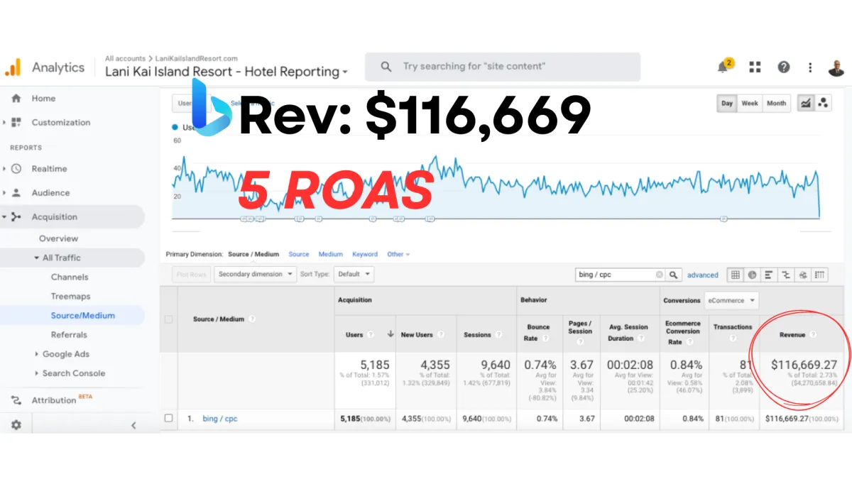The width and height of the screenshot is (852, 479).
Task: Sort table by Sessions column header
Action: [x=477, y=334]
